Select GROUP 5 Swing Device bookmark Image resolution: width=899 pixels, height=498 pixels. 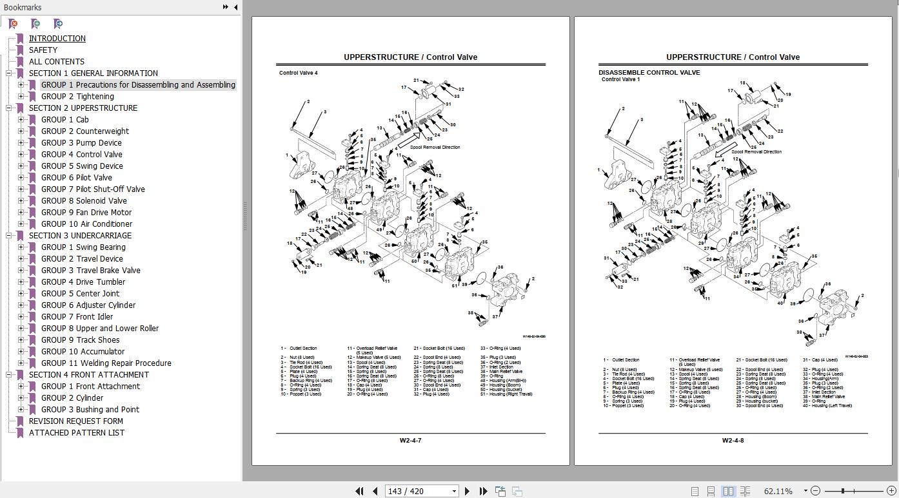pyautogui.click(x=82, y=166)
